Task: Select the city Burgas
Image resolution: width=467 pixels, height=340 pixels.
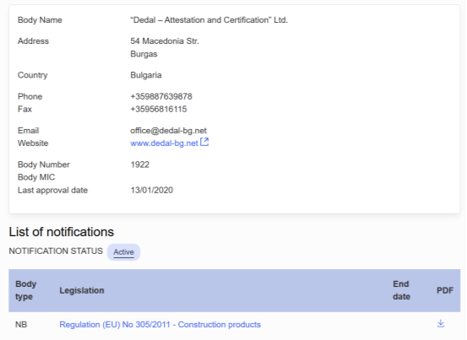Action: [144, 54]
